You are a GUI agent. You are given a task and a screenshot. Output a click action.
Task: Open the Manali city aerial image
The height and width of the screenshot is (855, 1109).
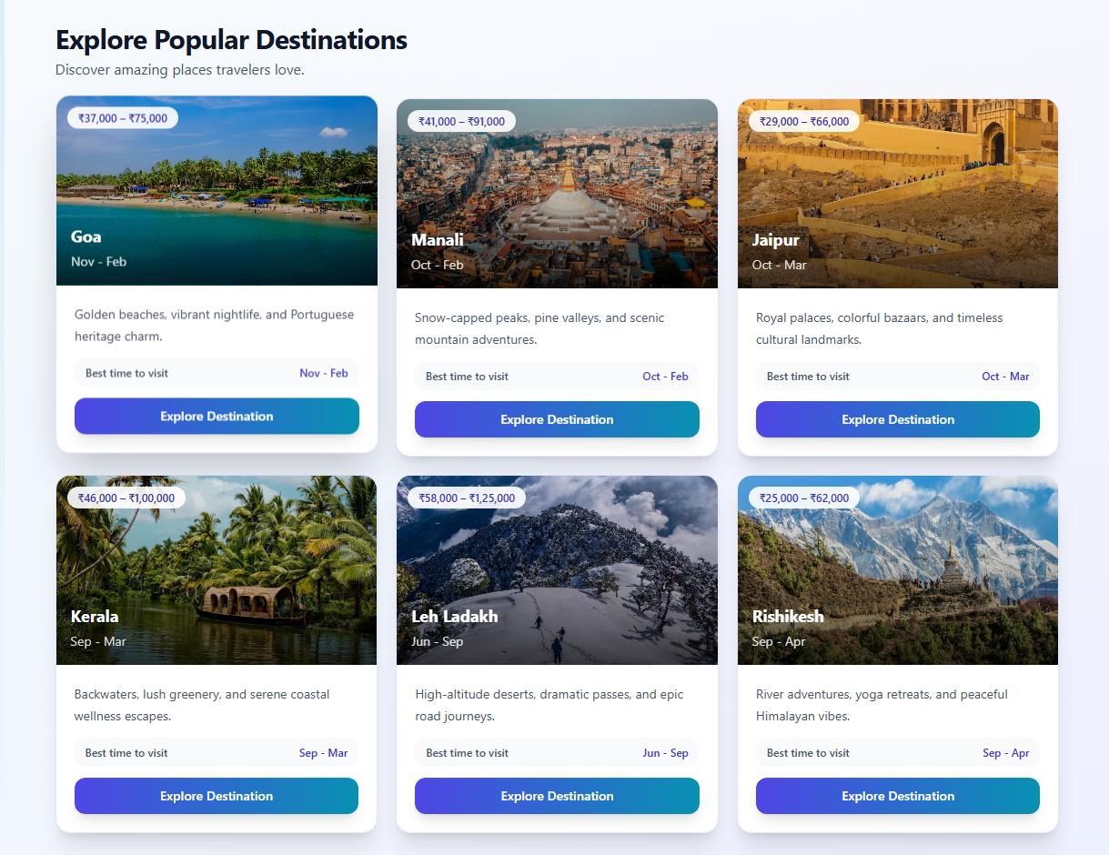[557, 194]
